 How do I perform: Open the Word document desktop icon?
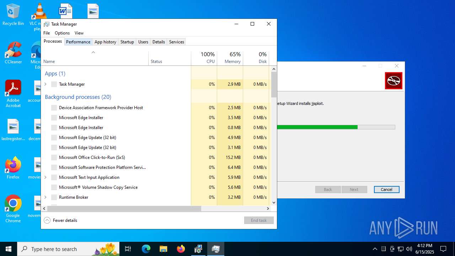point(65,11)
